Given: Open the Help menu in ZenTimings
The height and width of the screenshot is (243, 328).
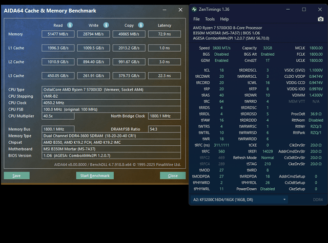Looking at the screenshot, I should [x=224, y=19].
